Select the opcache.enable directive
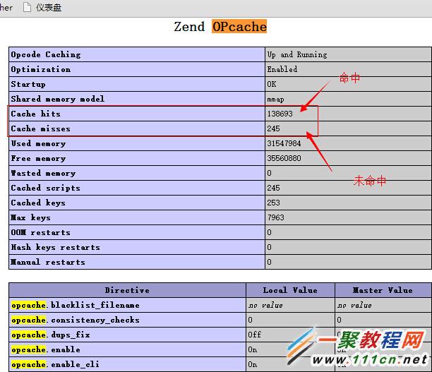 pos(46,349)
